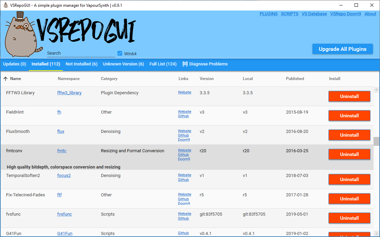Open G41Fun's Github link

183,233
